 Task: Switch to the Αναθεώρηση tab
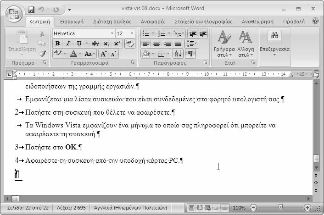(x=257, y=22)
